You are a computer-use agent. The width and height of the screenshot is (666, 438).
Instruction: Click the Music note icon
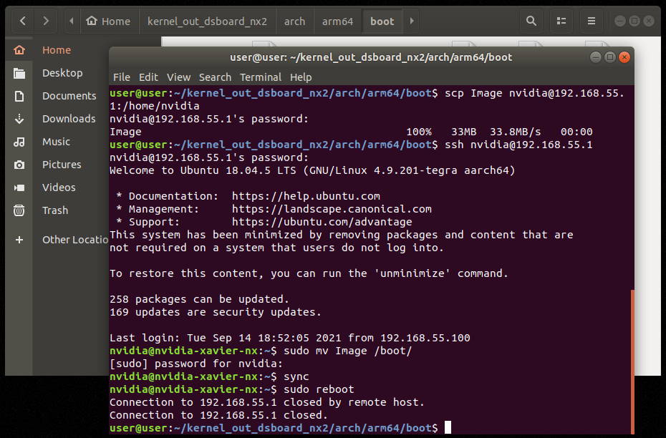tap(19, 142)
